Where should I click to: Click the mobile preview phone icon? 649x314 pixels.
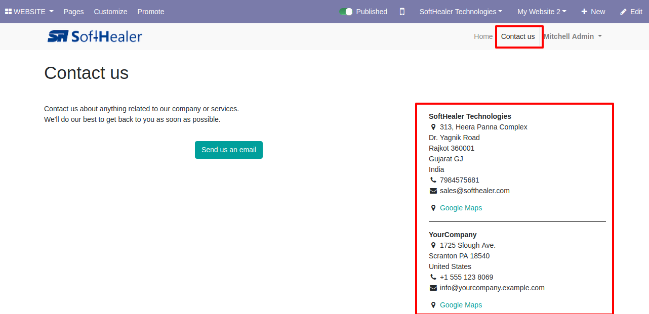click(402, 12)
